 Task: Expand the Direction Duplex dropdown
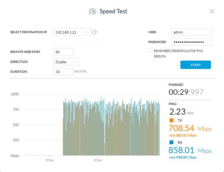[x=66, y=62]
